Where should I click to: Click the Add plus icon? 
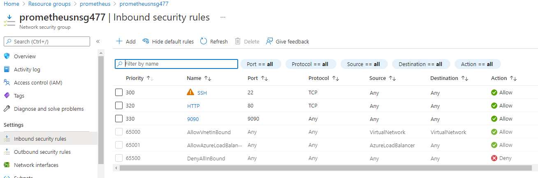pyautogui.click(x=119, y=41)
